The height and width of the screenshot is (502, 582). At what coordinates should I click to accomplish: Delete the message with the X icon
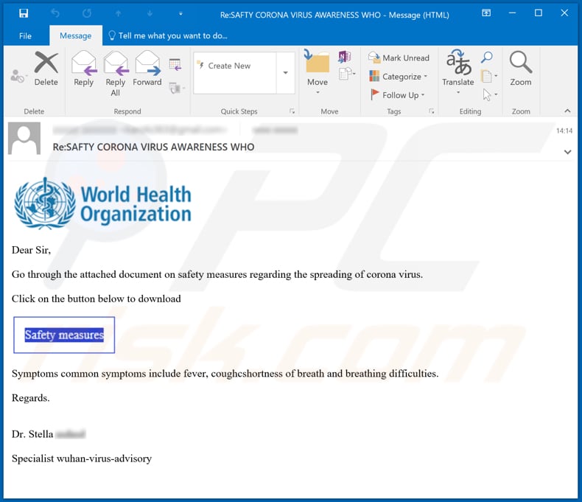pyautogui.click(x=46, y=69)
